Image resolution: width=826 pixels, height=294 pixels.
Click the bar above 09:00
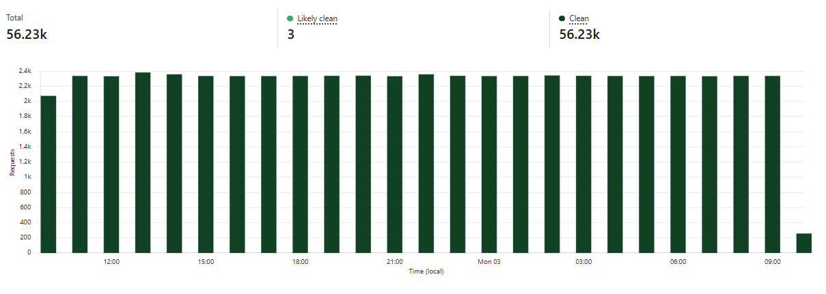pos(773,164)
